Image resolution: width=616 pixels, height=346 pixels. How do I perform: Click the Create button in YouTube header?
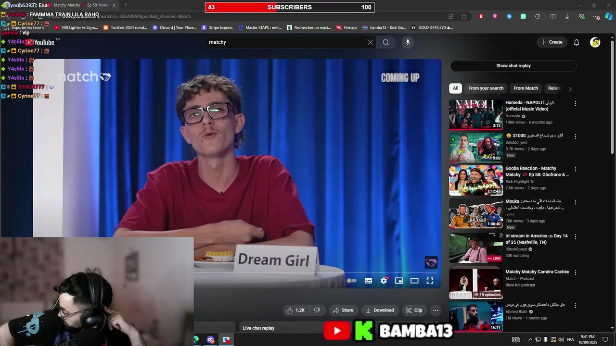point(552,42)
